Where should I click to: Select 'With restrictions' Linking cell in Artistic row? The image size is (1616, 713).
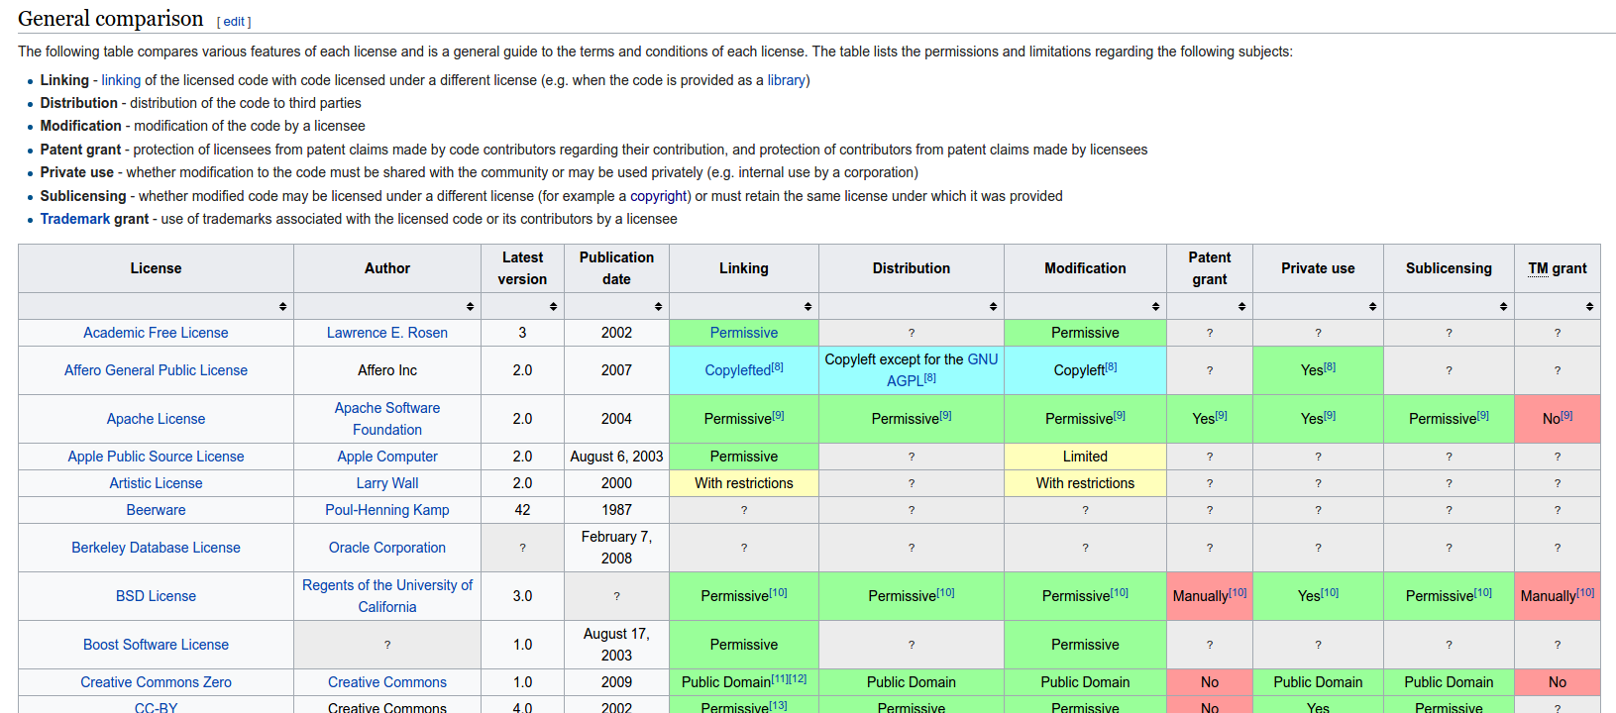pyautogui.click(x=744, y=483)
